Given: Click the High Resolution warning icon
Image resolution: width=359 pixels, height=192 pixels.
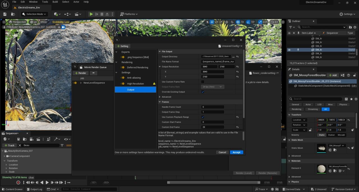Looking at the screenshot, I should click(x=154, y=84).
